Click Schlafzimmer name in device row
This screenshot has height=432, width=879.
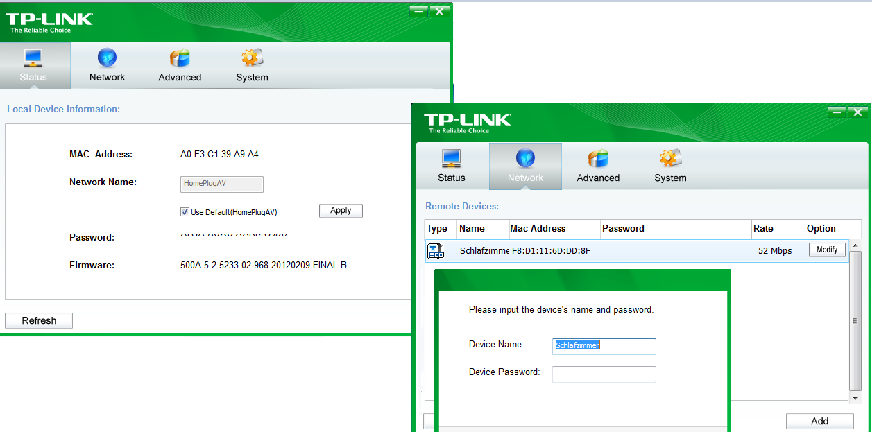[x=484, y=251]
